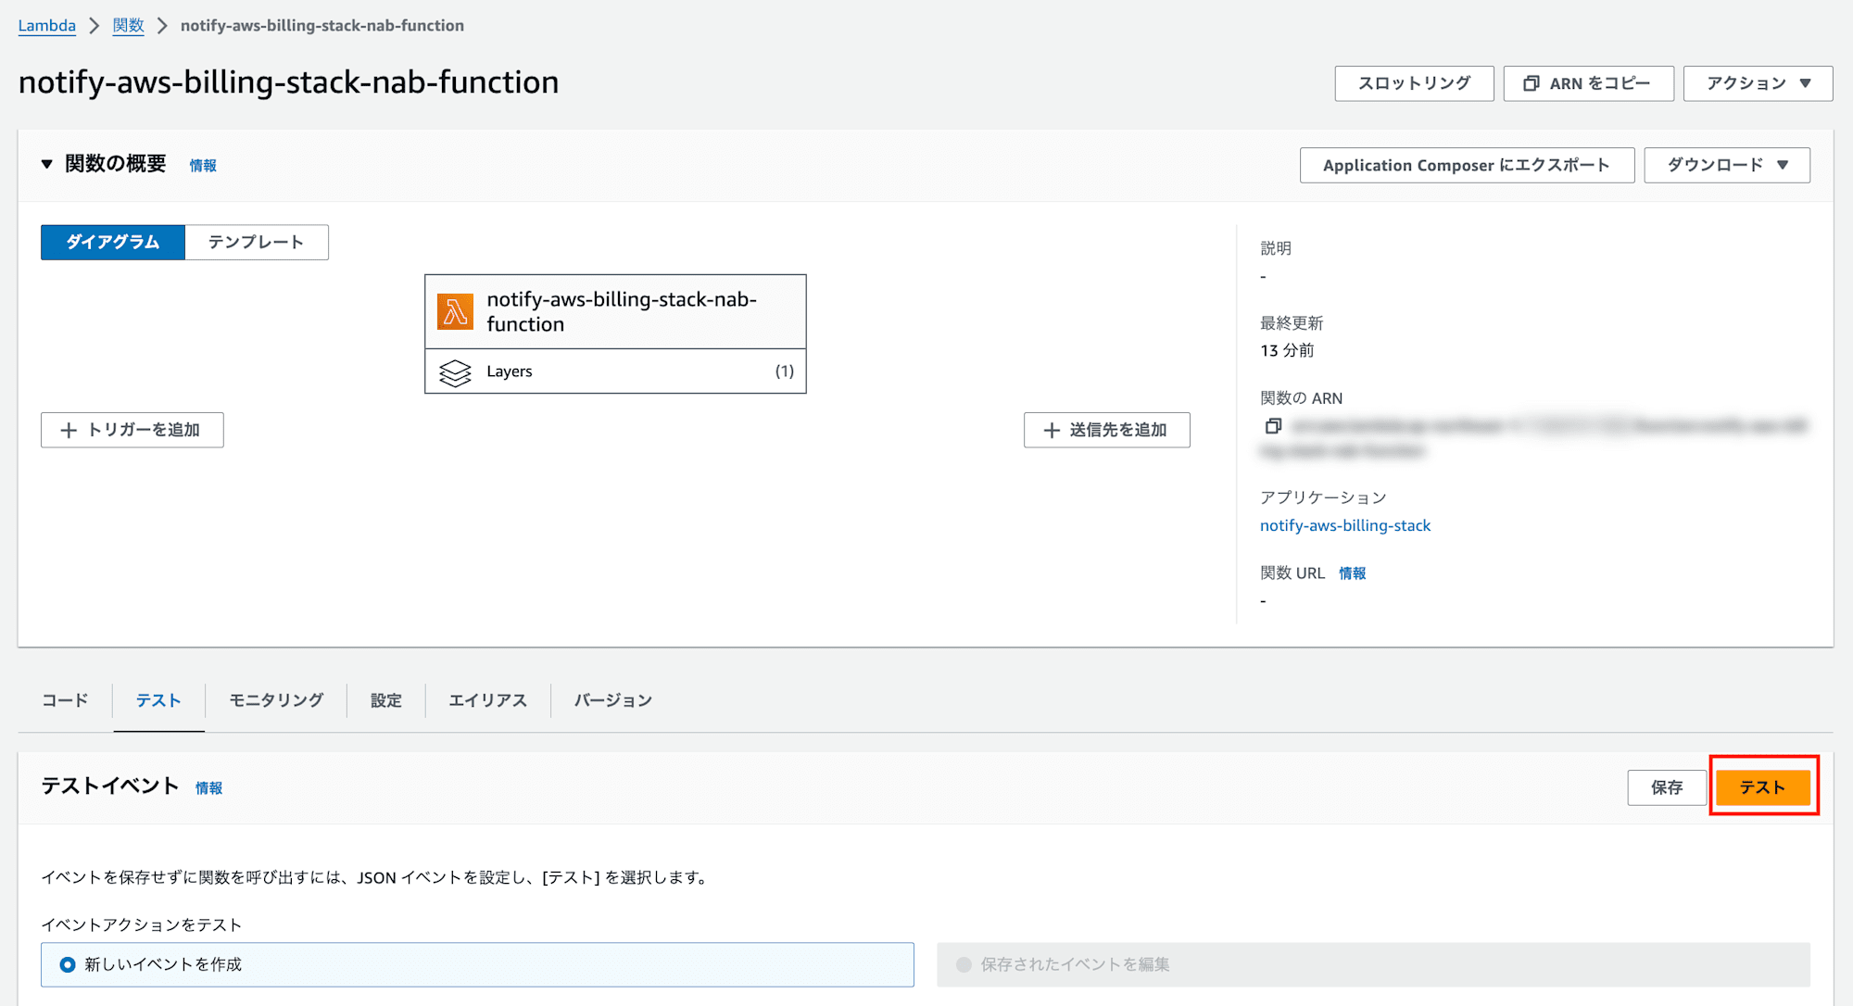Click the 説明 label
The image size is (1853, 1006).
pos(1276,248)
